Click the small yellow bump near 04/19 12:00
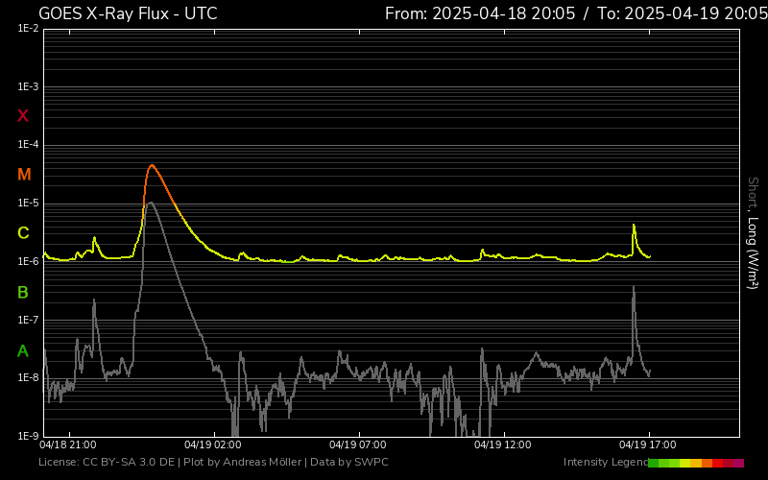The image size is (768, 480). point(483,251)
